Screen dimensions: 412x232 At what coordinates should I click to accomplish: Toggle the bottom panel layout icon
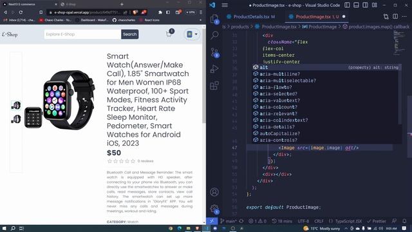point(356,5)
